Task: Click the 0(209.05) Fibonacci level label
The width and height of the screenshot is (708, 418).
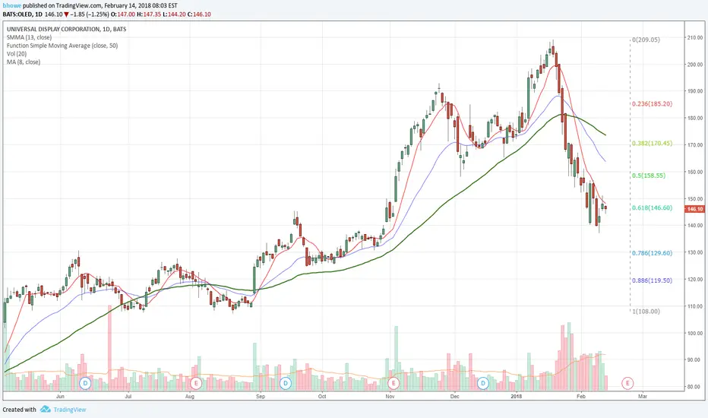Action: pos(646,40)
